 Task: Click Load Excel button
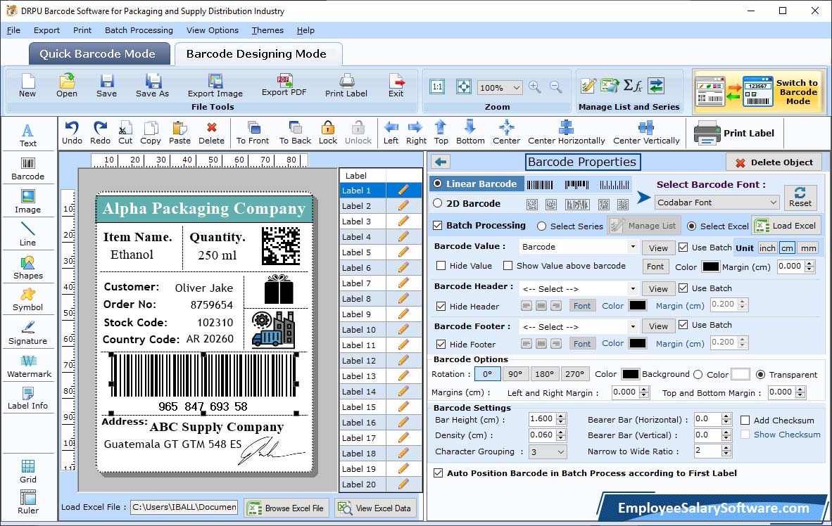coord(787,226)
